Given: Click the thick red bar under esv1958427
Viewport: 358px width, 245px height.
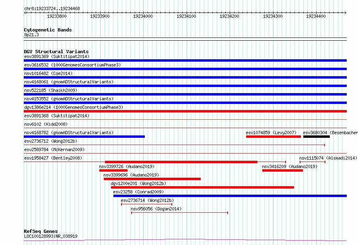Looking at the screenshot, I should tap(181, 162).
